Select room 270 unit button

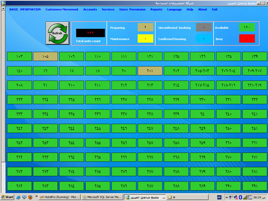click(x=228, y=157)
